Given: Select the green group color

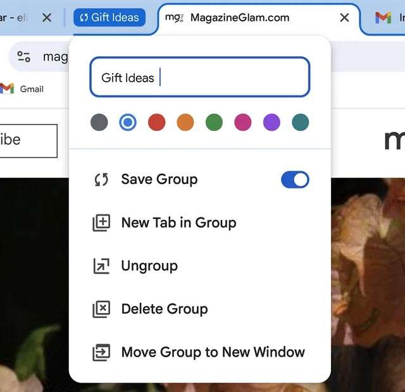Looking at the screenshot, I should click(x=214, y=122).
